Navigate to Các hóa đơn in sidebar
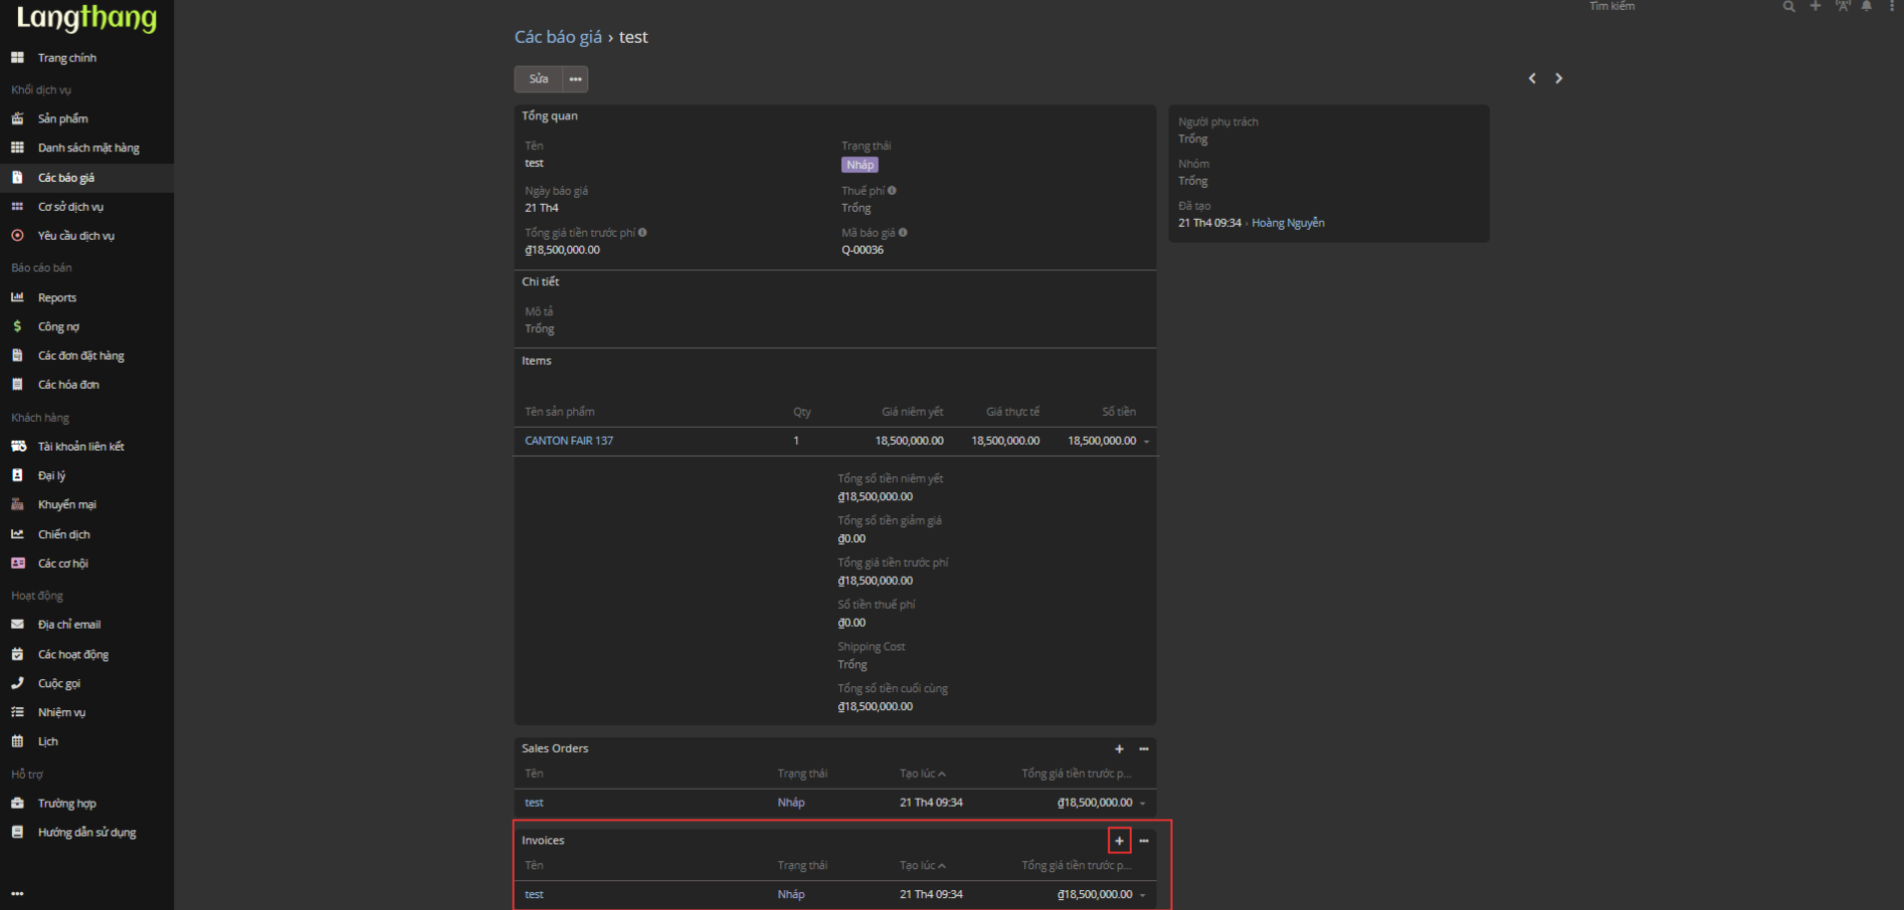 (69, 385)
